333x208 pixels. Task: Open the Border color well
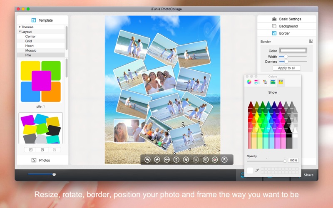click(293, 50)
